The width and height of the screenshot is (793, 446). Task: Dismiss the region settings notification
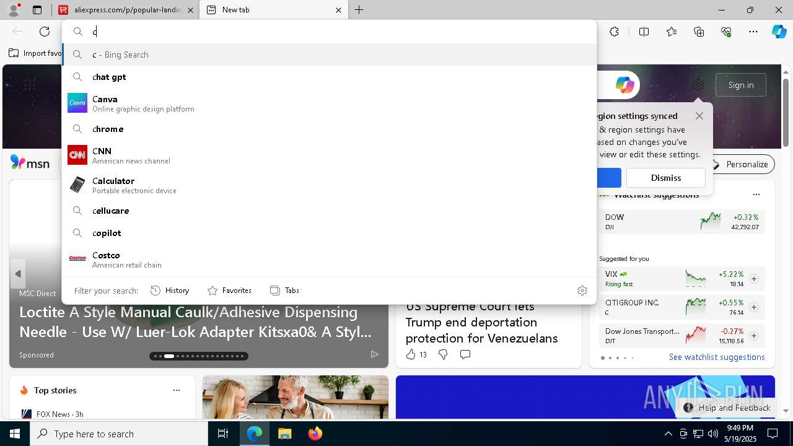(666, 178)
